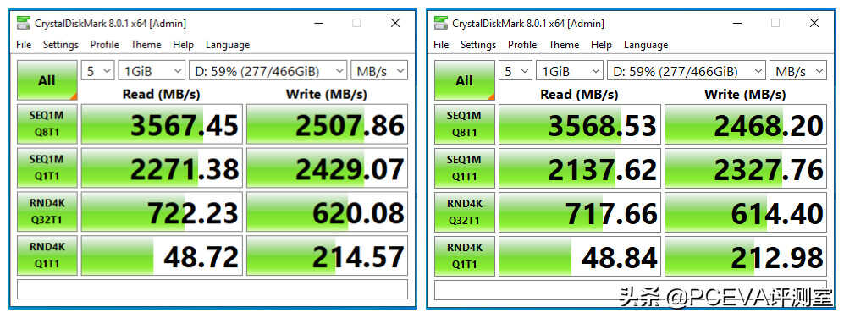Screen dimensions: 844x318
Task: Run All benchmarks in right window
Action: 465,80
